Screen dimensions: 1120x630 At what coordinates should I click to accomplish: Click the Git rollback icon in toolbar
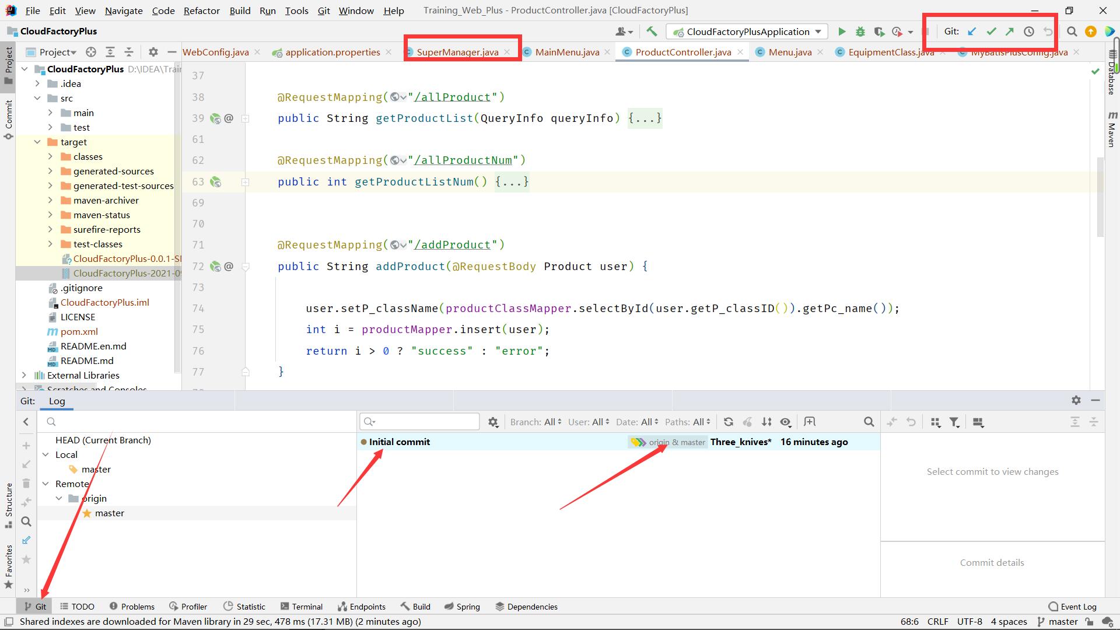point(1048,32)
